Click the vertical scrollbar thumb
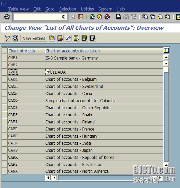Viewport: 180px width, 188px height. 166,70
